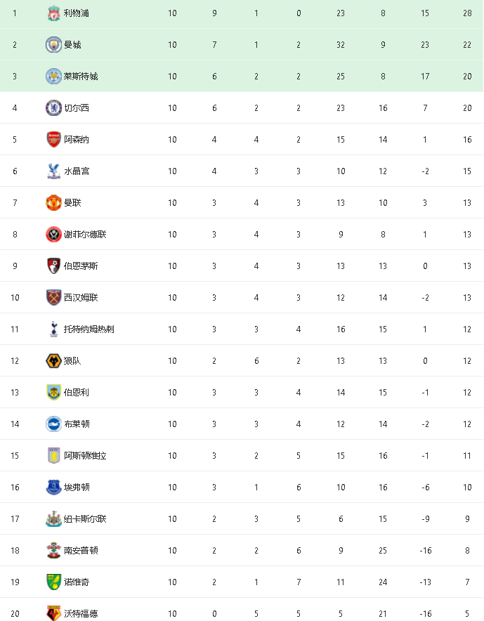Click the Liverpool club crest icon
Viewport: 484px width, 621px height.
point(53,13)
